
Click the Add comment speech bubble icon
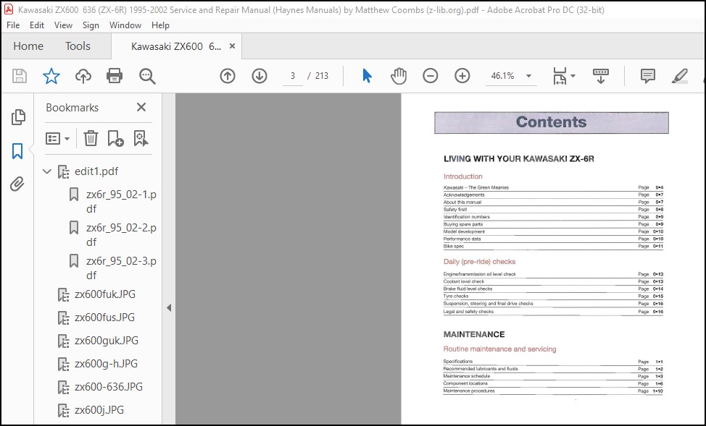coord(647,76)
